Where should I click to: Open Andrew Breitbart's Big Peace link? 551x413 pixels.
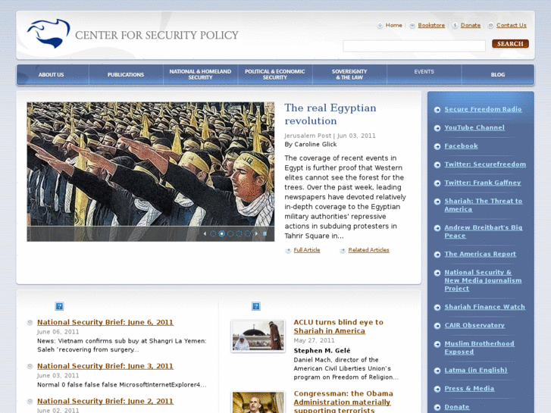pyautogui.click(x=484, y=232)
